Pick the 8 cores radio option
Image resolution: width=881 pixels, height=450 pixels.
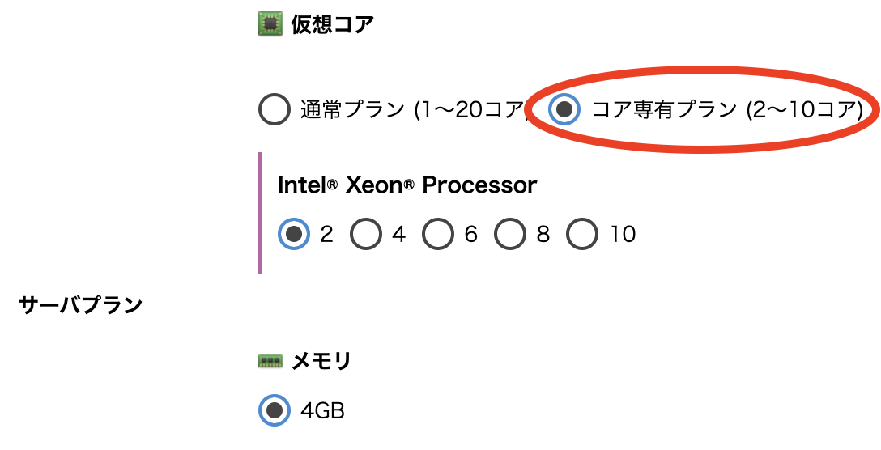click(510, 235)
